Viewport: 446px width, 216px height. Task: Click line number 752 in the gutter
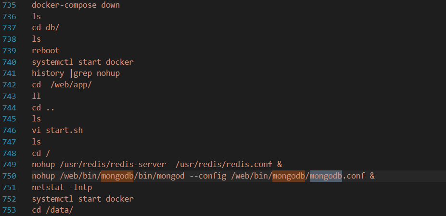coord(9,199)
